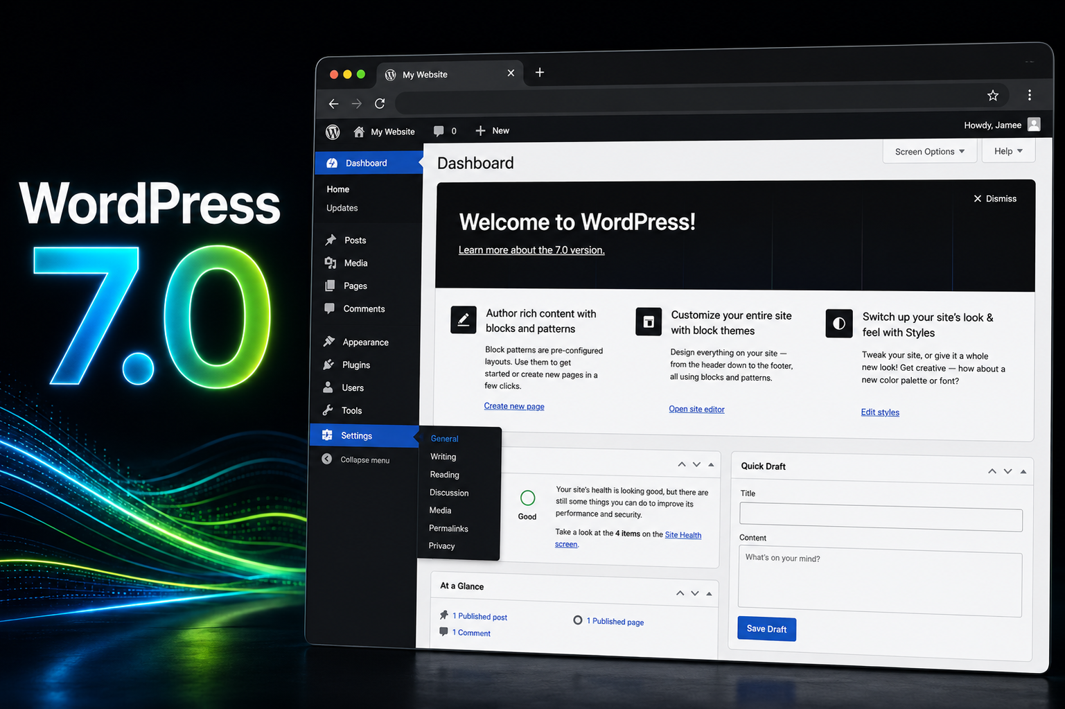Select General in Settings submenu
The height and width of the screenshot is (709, 1065).
444,439
